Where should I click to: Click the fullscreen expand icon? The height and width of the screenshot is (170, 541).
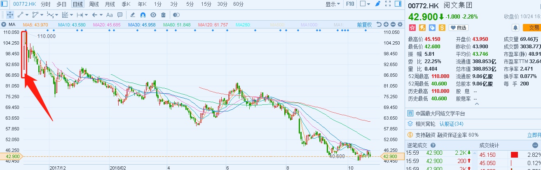388,4
